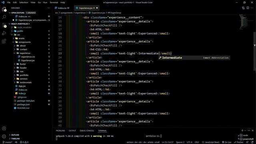The image size is (256, 144).
Task: Split the editor to the right
Action: (248, 8)
